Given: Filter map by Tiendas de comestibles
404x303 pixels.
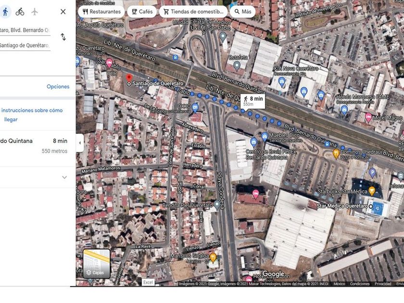Looking at the screenshot, I should coord(193,12).
